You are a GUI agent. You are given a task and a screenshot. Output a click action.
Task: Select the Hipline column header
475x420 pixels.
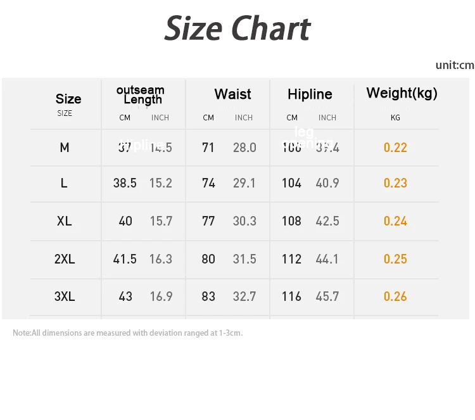coord(310,94)
